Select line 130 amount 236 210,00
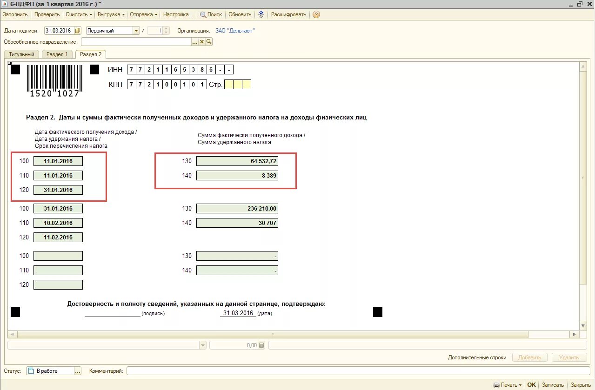The height and width of the screenshot is (390, 595). coord(237,209)
